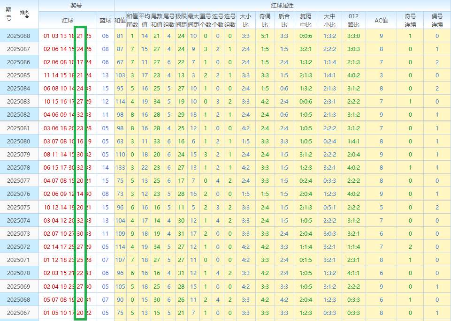This screenshot has width=451, height=321.
Task: Select period number 2025087
Action: click(18, 49)
